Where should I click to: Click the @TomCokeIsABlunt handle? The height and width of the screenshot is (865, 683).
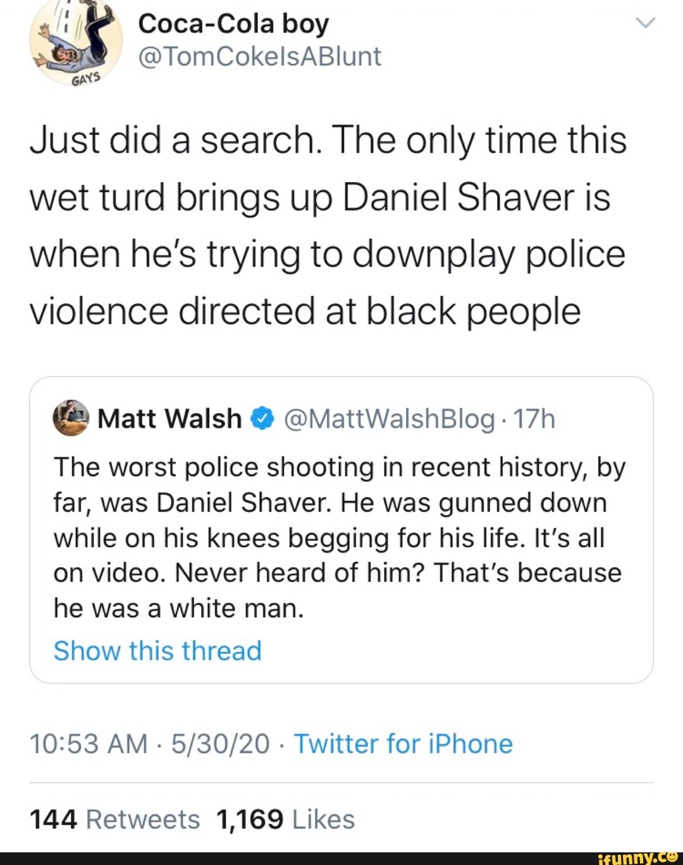coord(261,57)
